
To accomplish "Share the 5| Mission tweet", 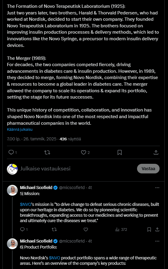I will point(157,229).
